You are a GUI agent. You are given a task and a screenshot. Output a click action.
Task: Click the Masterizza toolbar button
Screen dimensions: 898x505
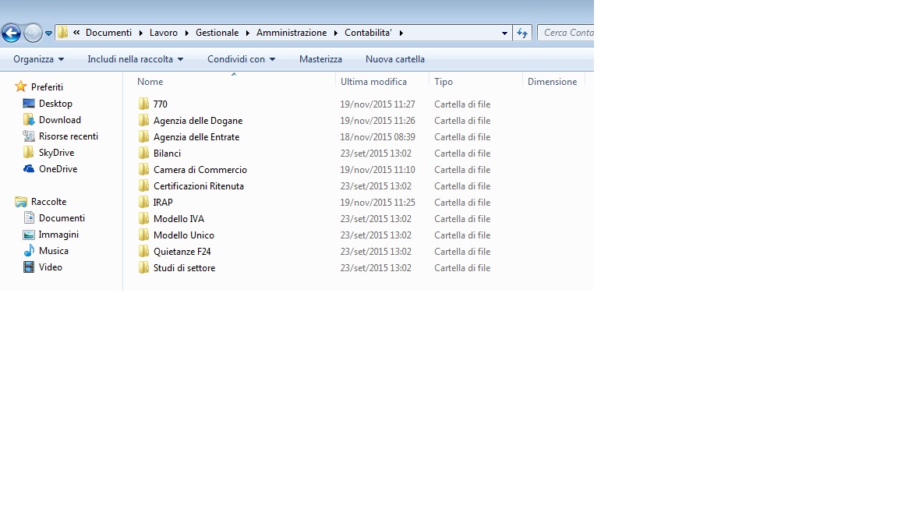(320, 59)
